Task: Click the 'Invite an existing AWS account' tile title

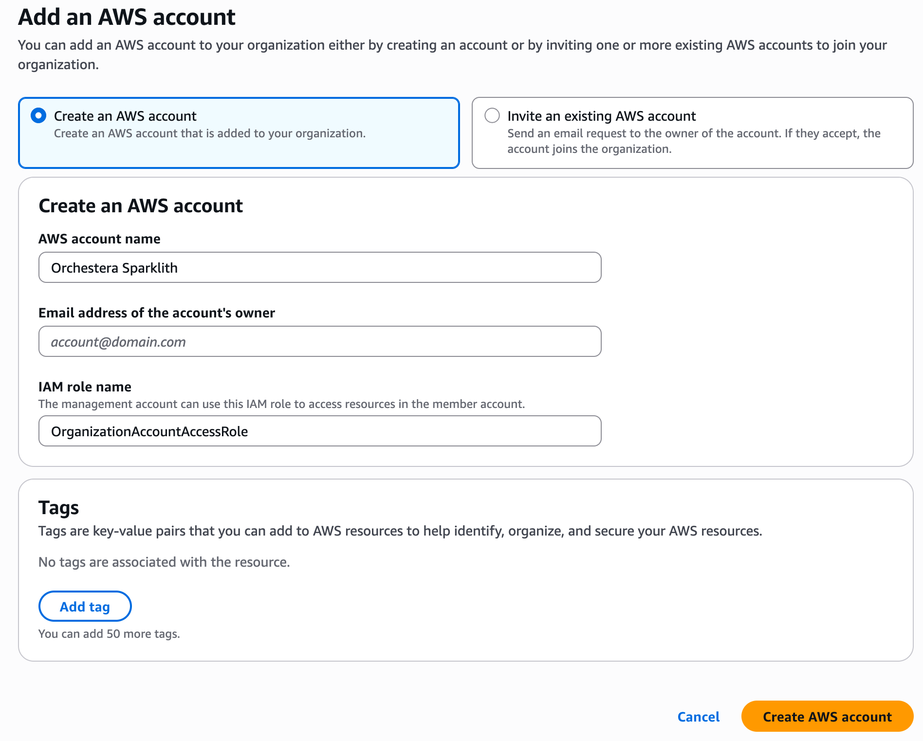Action: point(601,116)
